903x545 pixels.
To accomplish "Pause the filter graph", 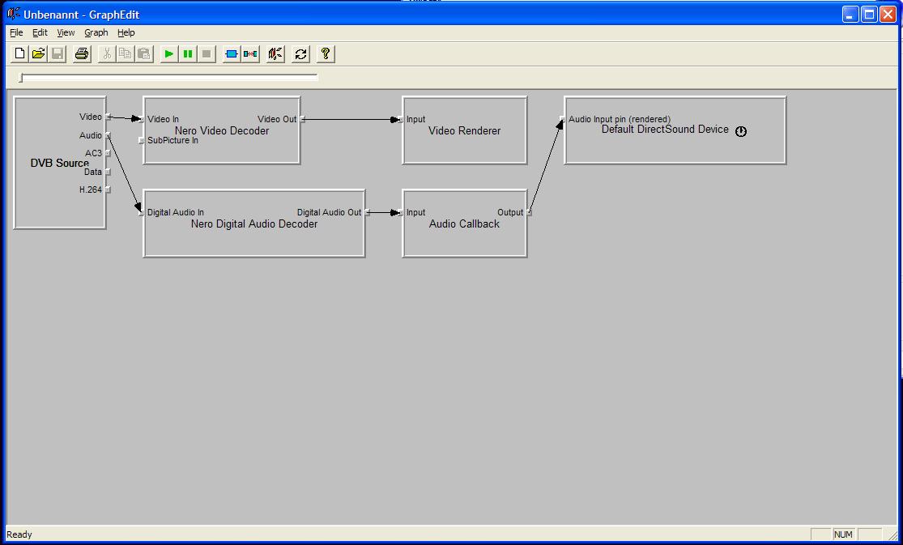I will (188, 54).
